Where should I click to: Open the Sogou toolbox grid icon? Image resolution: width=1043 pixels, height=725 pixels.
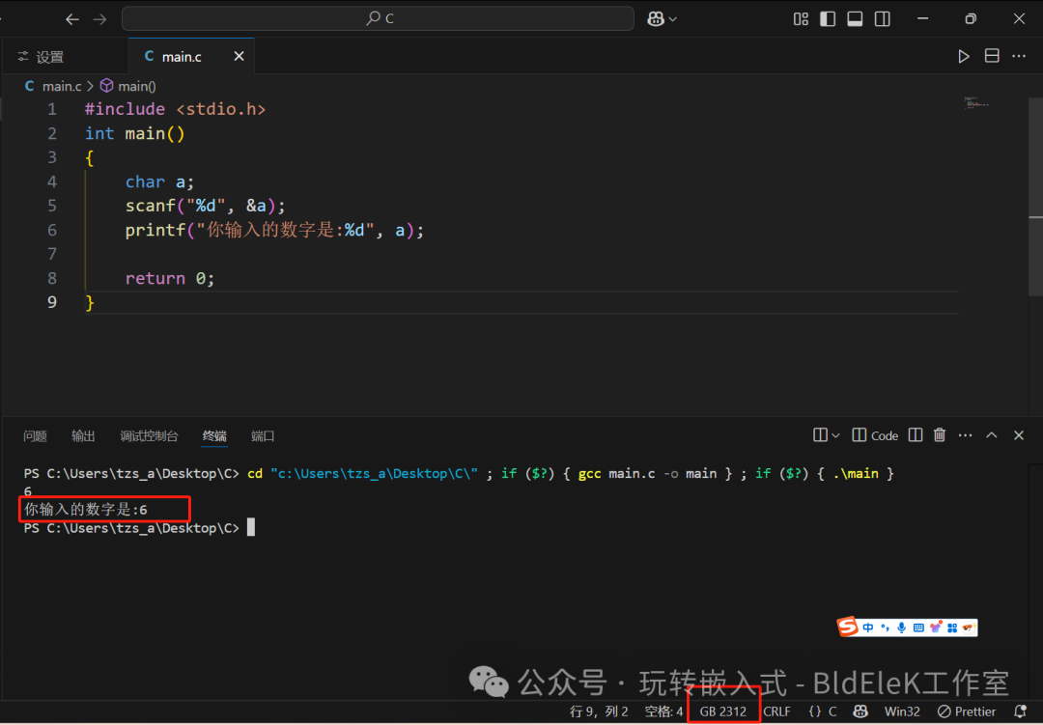pos(952,627)
